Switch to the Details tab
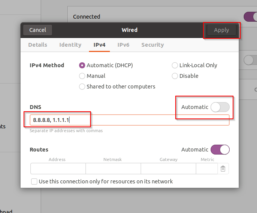The image size is (257, 213). click(x=38, y=45)
